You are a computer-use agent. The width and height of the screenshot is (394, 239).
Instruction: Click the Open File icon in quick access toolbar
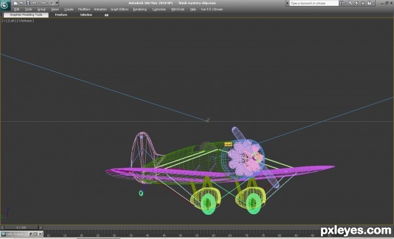(22, 3)
